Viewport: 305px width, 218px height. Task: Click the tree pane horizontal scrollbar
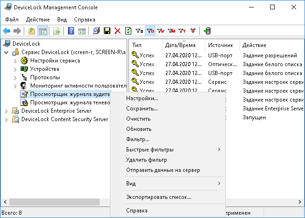tap(56, 201)
